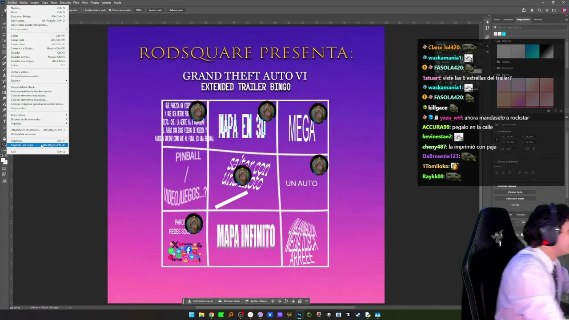Open Steam from the taskbar
This screenshot has height=320, width=569.
(358, 315)
